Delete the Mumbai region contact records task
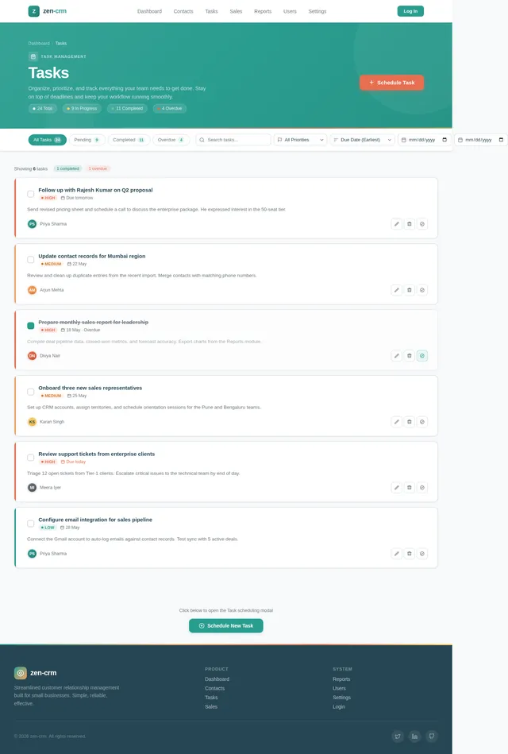Image resolution: width=508 pixels, height=754 pixels. [x=410, y=290]
